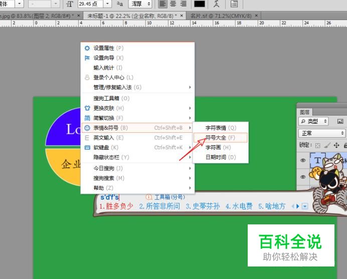Choose 设置属性 (P) in the context menu
The height and width of the screenshot is (279, 347).
tap(108, 48)
